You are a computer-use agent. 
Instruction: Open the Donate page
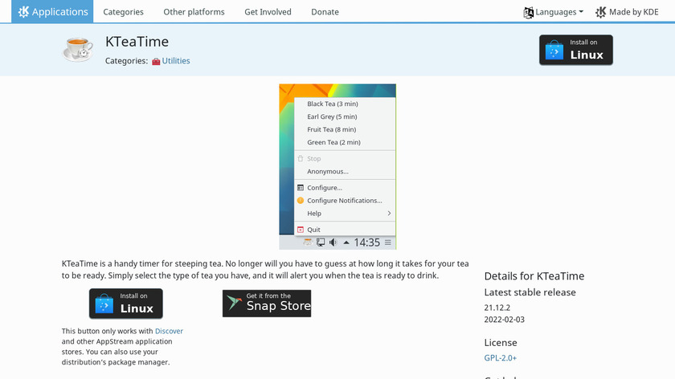pyautogui.click(x=325, y=12)
